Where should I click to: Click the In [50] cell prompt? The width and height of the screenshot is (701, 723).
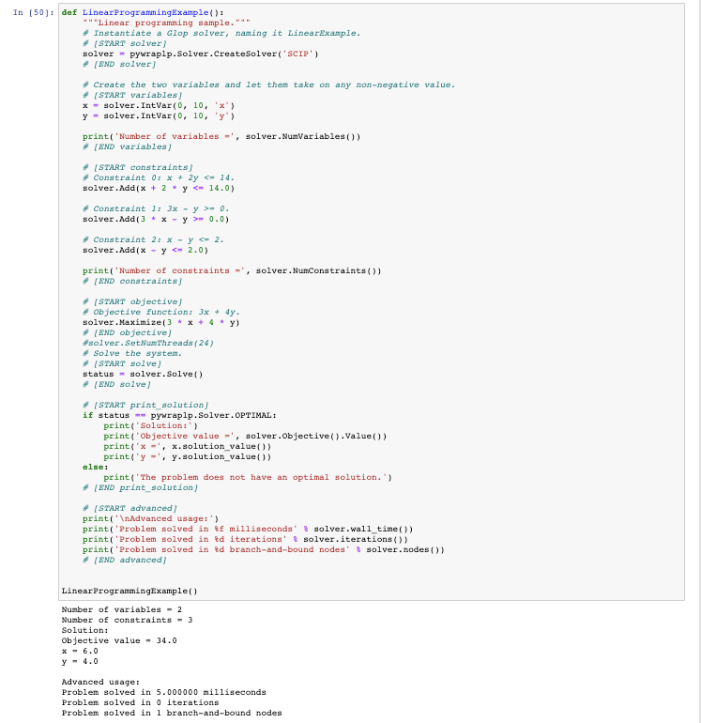click(34, 12)
